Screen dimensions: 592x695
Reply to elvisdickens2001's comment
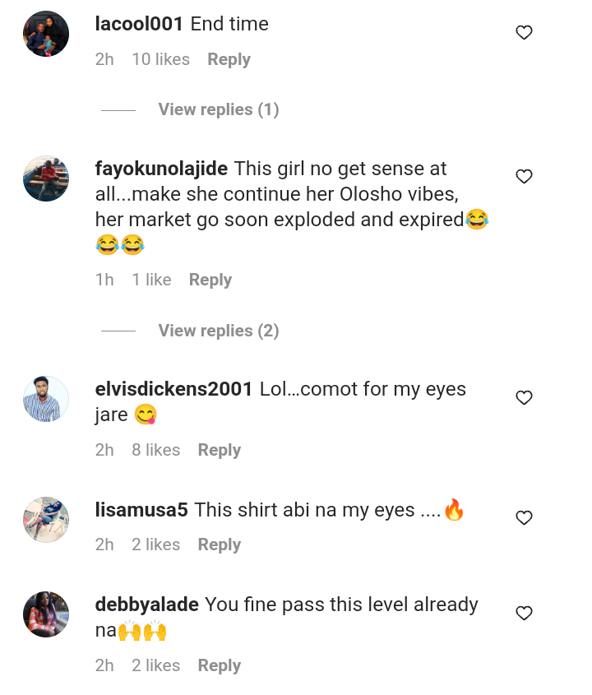(x=220, y=450)
